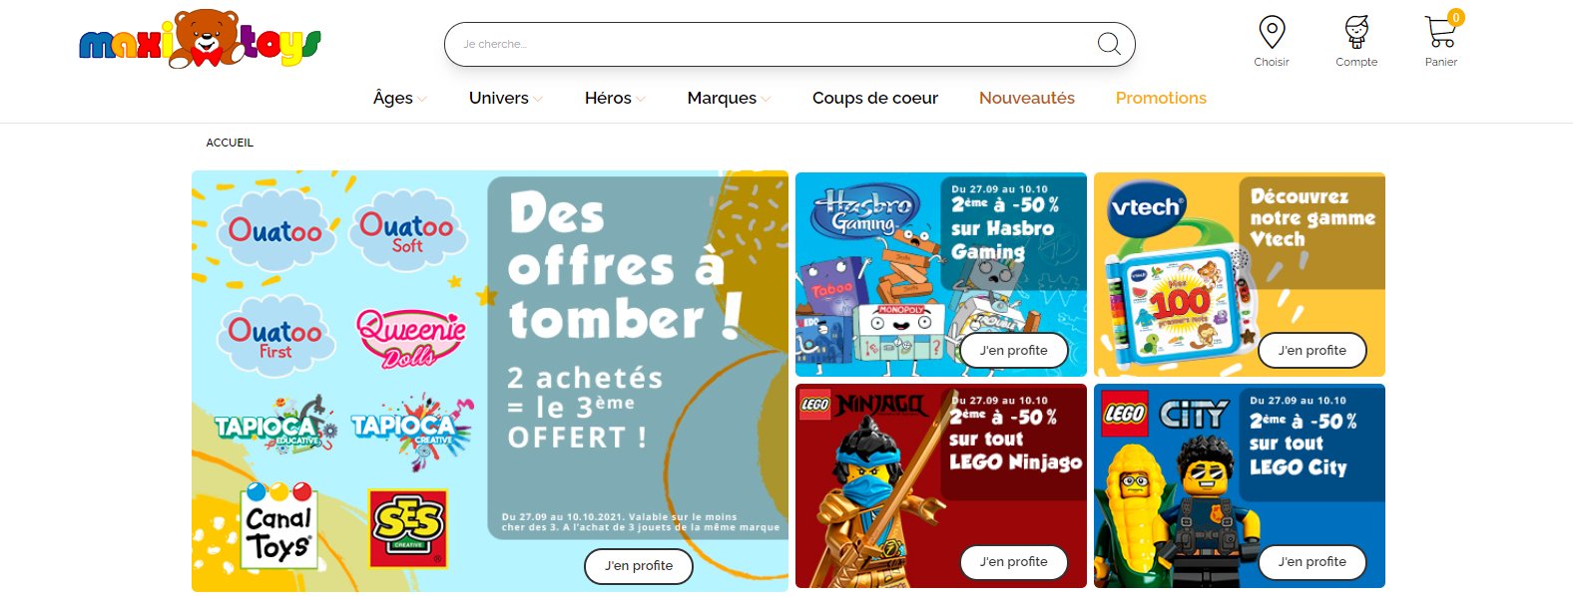This screenshot has height=596, width=1573.
Task: Open the Panier shopping cart icon
Action: [1441, 32]
